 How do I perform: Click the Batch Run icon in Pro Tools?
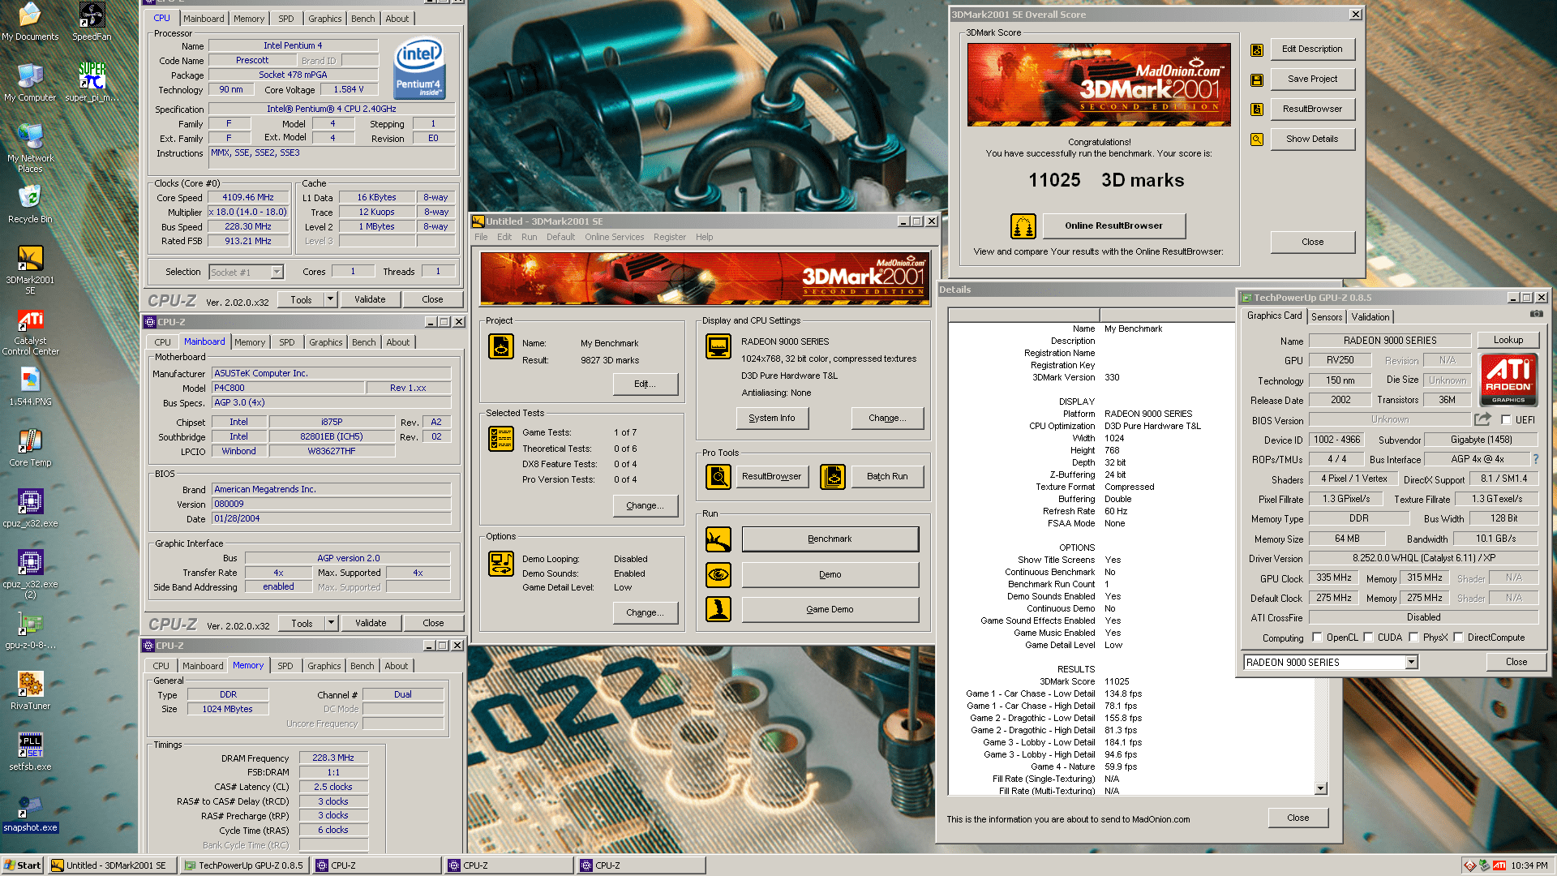click(x=833, y=477)
